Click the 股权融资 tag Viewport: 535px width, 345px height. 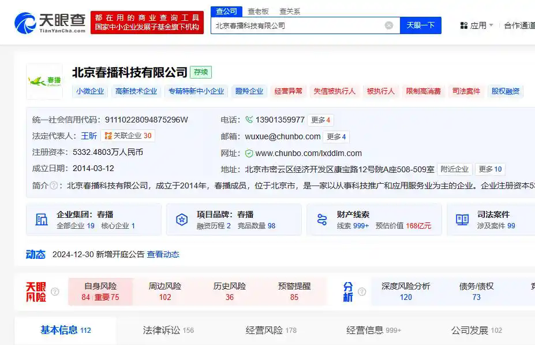506,91
